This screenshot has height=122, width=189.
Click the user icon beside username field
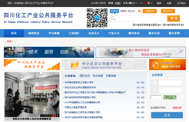155,83
